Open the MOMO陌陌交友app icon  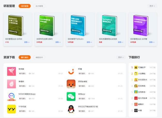click(11, 96)
